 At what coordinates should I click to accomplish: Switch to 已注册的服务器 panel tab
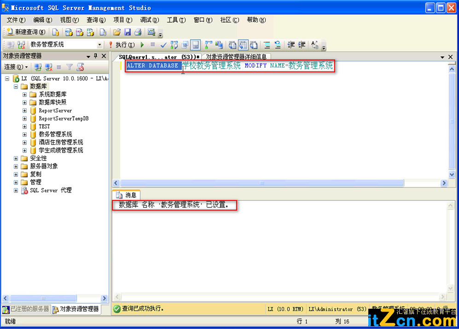click(26, 309)
